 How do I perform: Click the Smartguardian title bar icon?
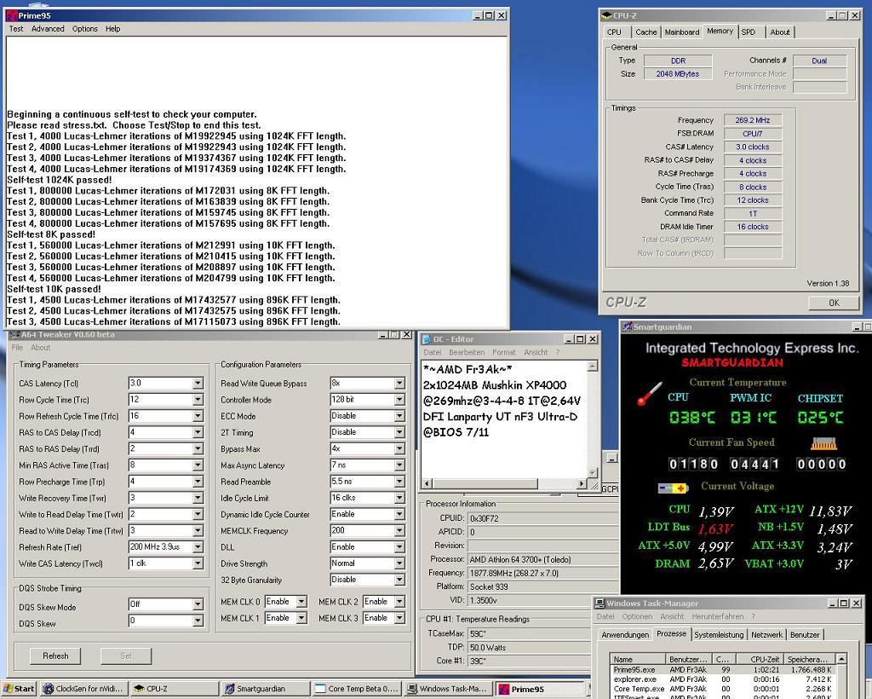coord(627,326)
